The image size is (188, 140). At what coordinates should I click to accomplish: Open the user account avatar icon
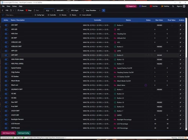184,6
